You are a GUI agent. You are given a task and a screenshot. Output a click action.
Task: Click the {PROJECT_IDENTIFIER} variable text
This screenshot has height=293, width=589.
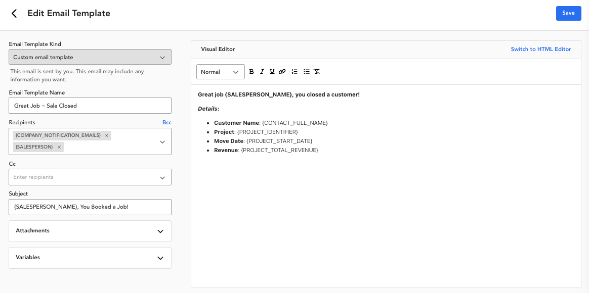(x=268, y=132)
